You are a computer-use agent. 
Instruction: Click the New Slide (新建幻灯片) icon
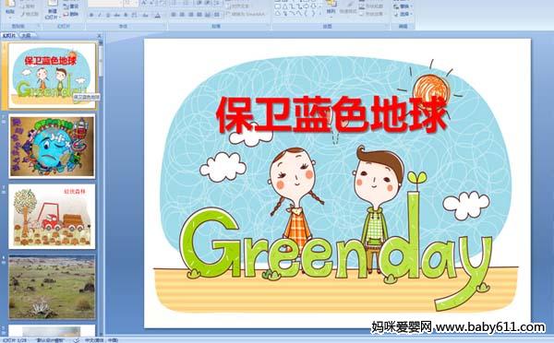[53, 10]
